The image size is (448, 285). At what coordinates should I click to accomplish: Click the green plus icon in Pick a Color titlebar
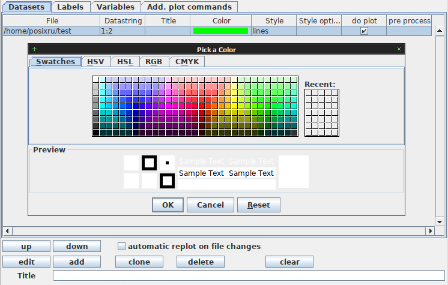pos(35,49)
